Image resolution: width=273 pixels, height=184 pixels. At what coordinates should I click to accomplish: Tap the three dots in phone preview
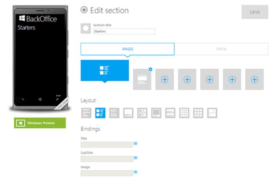click(x=58, y=95)
